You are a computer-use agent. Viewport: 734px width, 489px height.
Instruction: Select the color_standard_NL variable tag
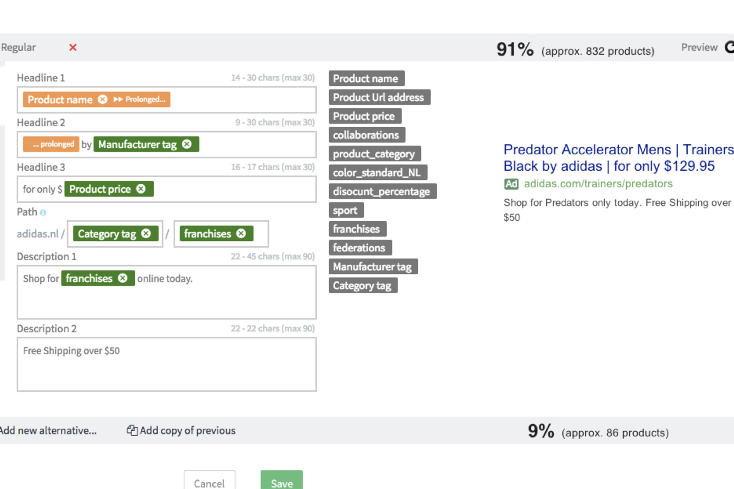378,173
